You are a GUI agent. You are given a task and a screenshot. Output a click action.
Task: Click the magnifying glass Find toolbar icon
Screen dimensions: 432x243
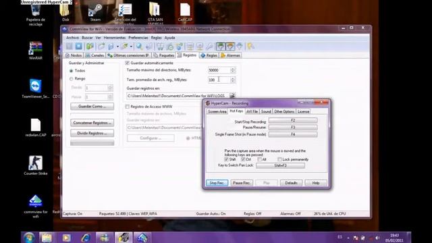point(140,47)
